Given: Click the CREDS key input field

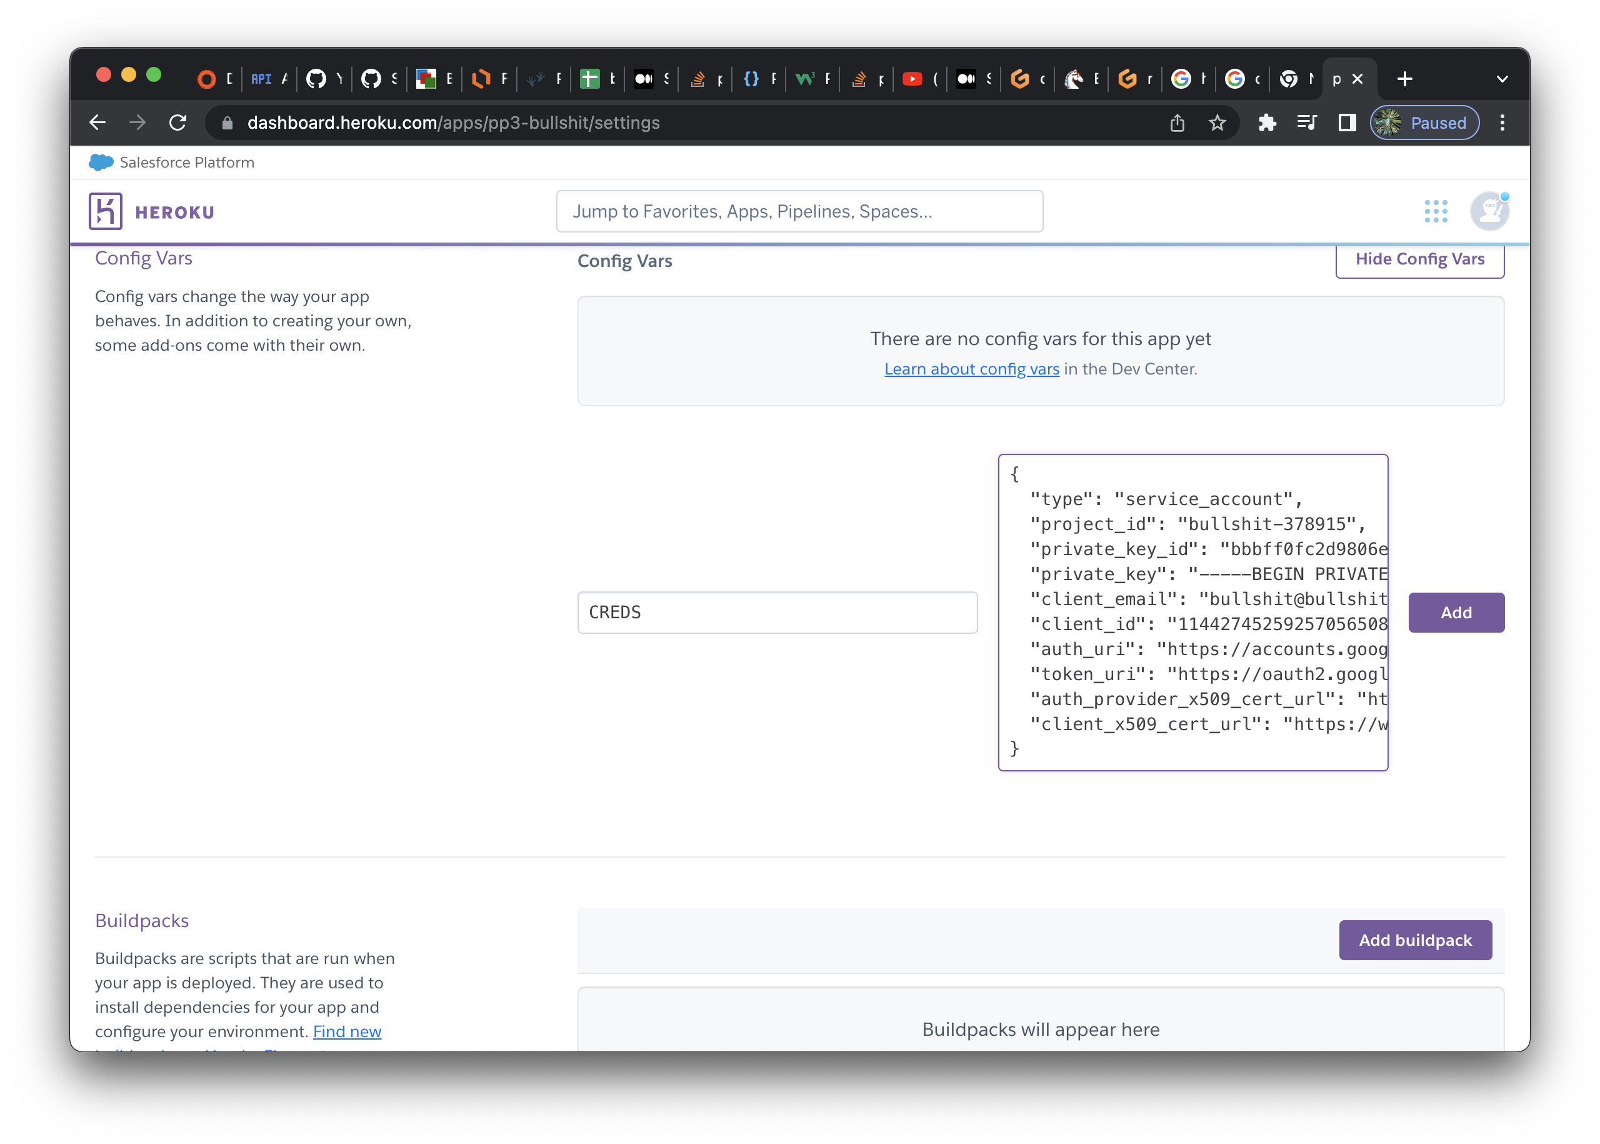Looking at the screenshot, I should click(777, 612).
